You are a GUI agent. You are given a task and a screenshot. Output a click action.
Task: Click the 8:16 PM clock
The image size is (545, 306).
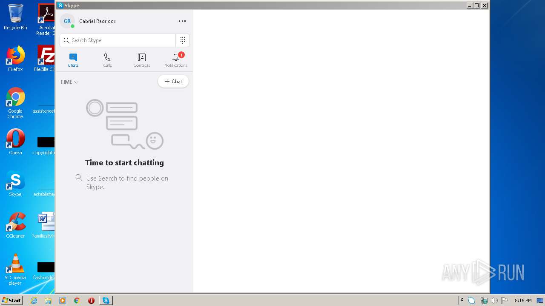(523, 300)
